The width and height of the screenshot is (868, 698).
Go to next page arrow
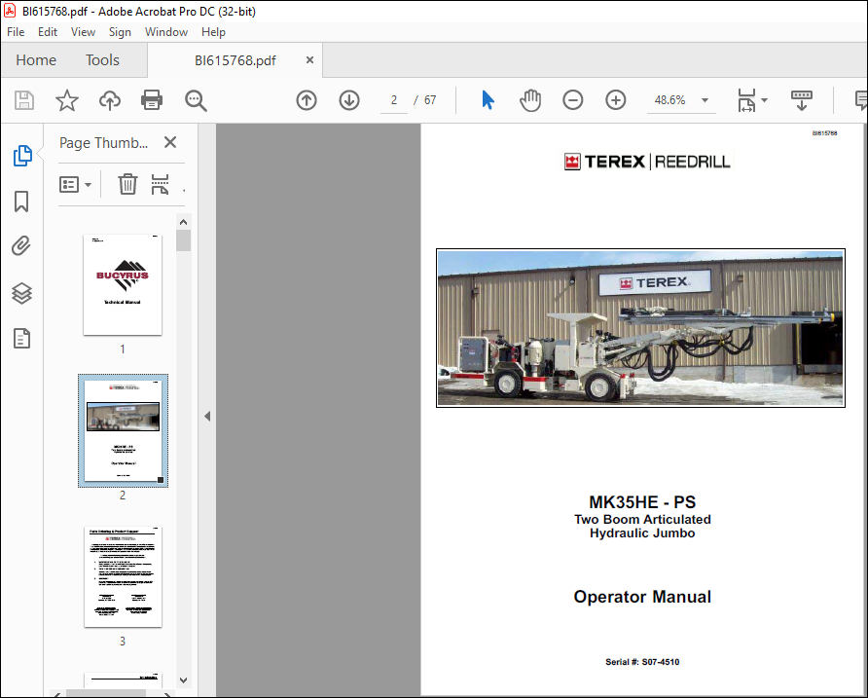(349, 100)
